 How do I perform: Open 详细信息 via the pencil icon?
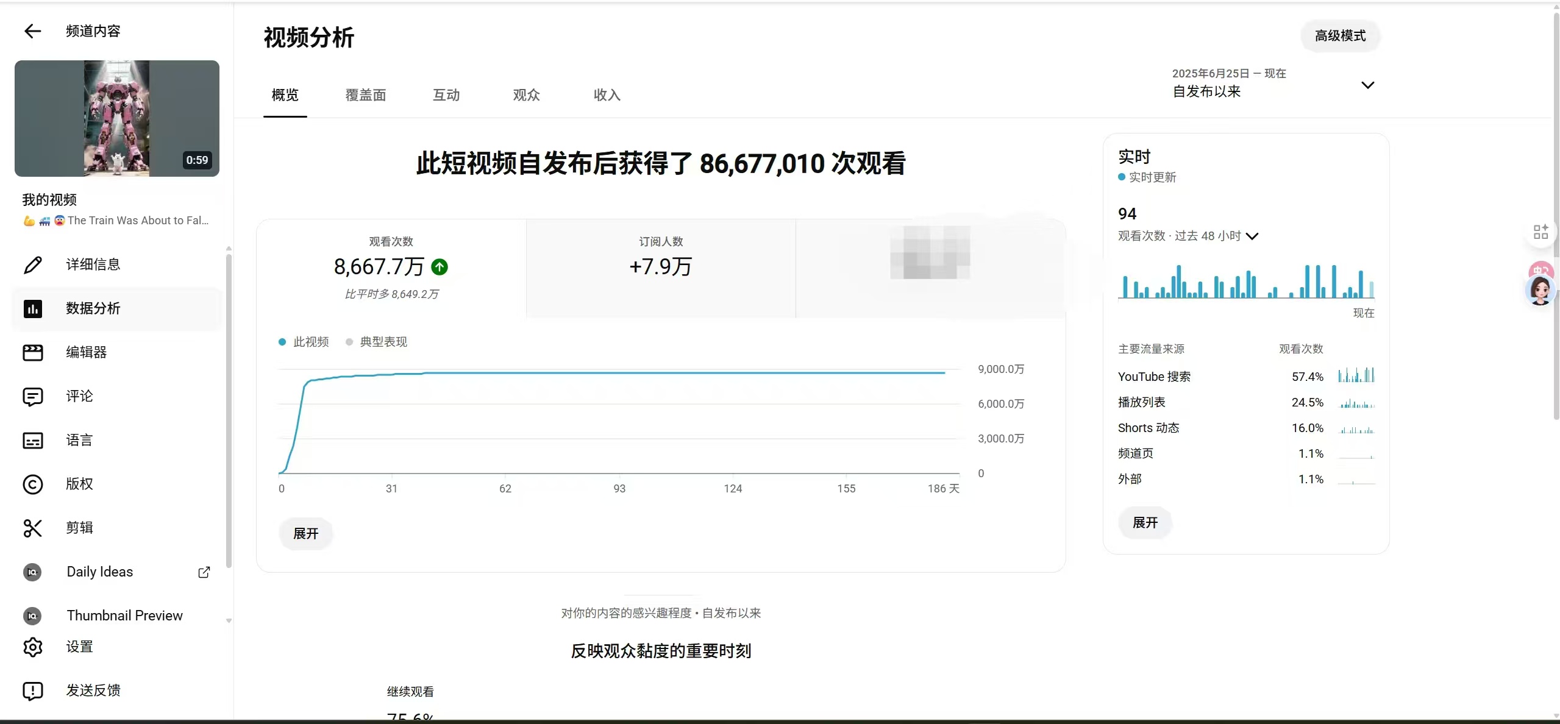coord(33,264)
